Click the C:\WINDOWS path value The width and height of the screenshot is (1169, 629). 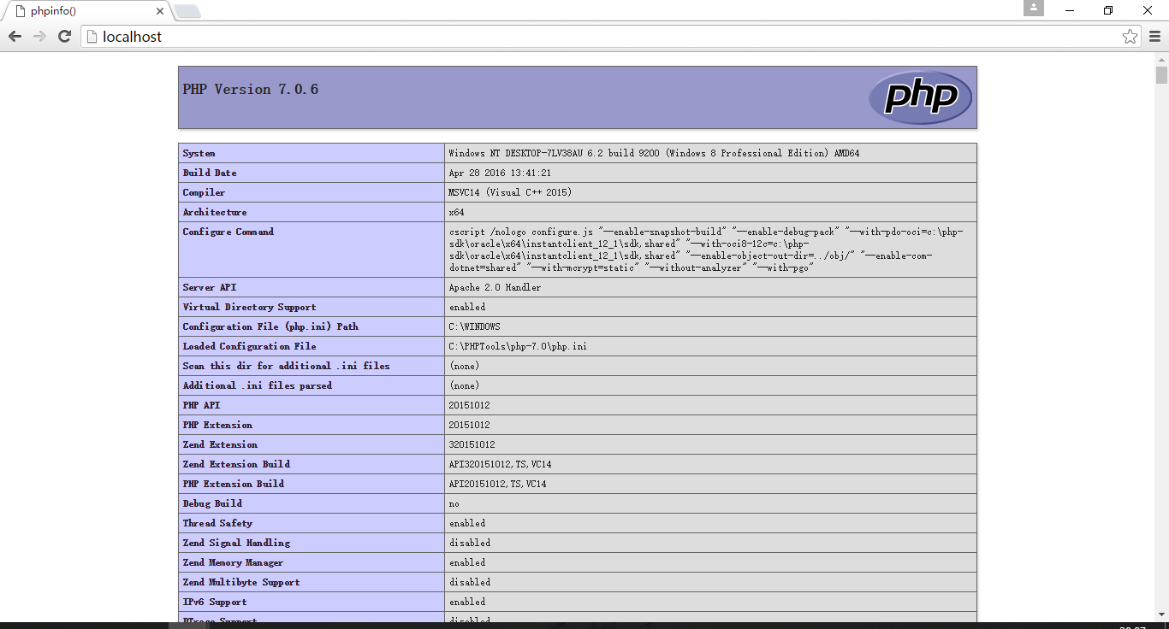[x=475, y=326]
